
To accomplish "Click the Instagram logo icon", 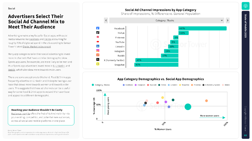I will (98, 50).
